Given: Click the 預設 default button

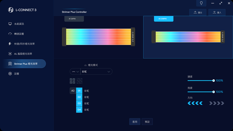Looking at the screenshot, I should click(147, 122).
